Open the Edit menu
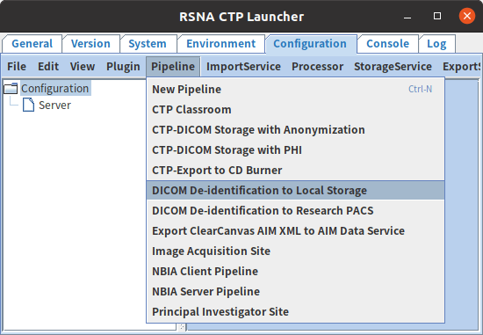The width and height of the screenshot is (483, 335). click(48, 66)
